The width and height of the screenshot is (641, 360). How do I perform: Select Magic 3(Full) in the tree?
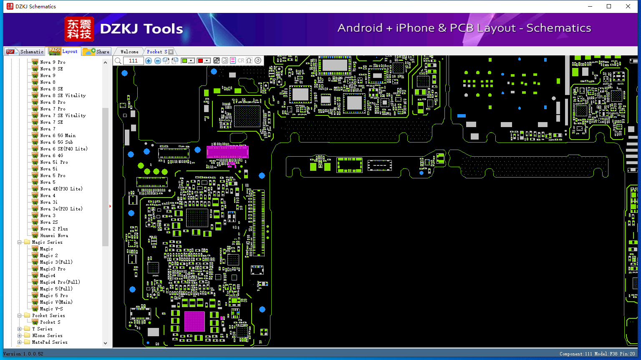[x=56, y=262]
